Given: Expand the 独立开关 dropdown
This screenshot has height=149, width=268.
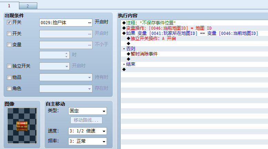Looking at the screenshot, I should tap(67, 66).
